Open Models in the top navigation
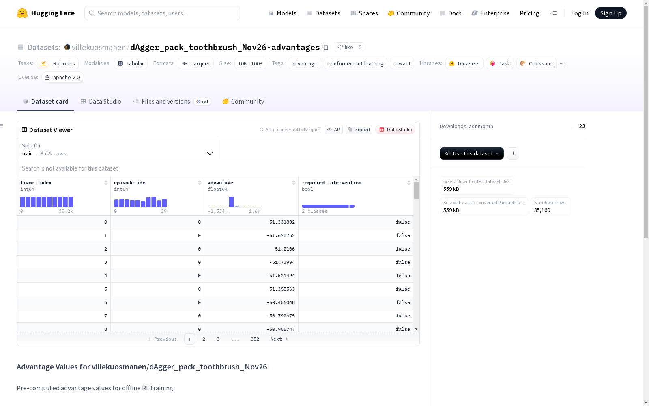Viewport: 649px width, 406px height. [x=282, y=13]
